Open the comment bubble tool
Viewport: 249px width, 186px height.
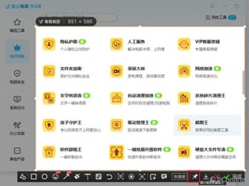click(164, 177)
